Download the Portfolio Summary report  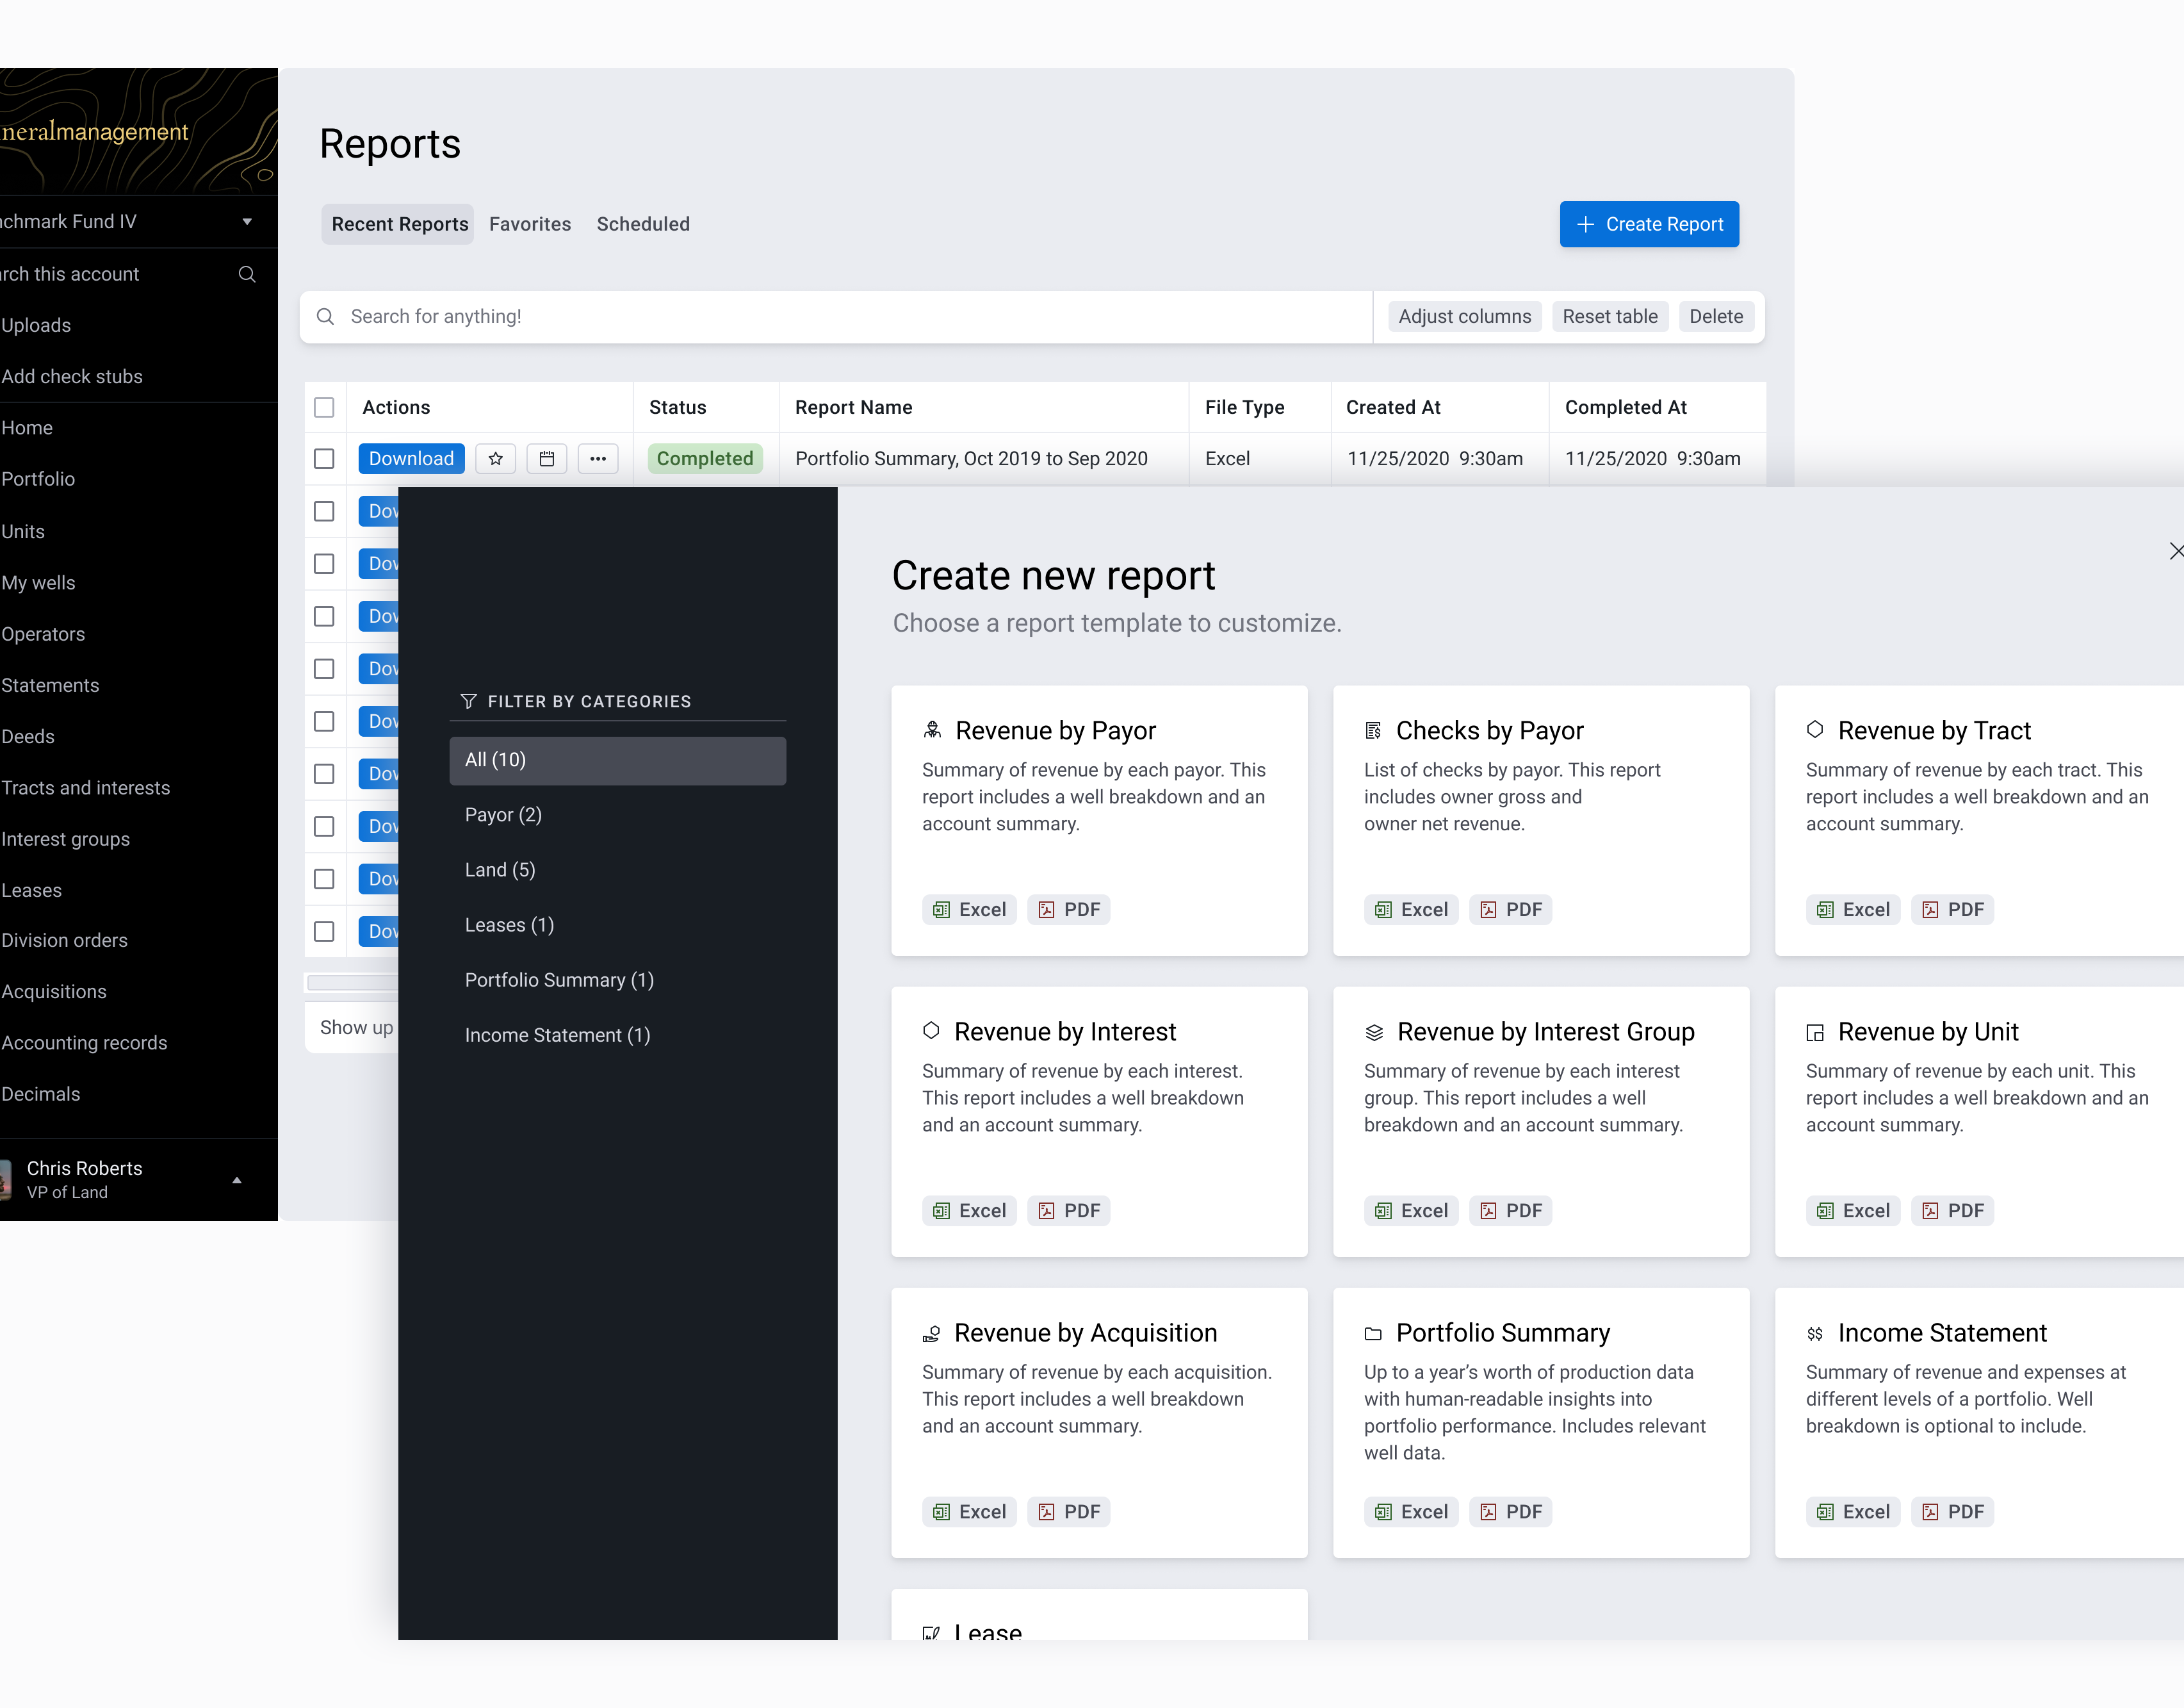[x=411, y=458]
